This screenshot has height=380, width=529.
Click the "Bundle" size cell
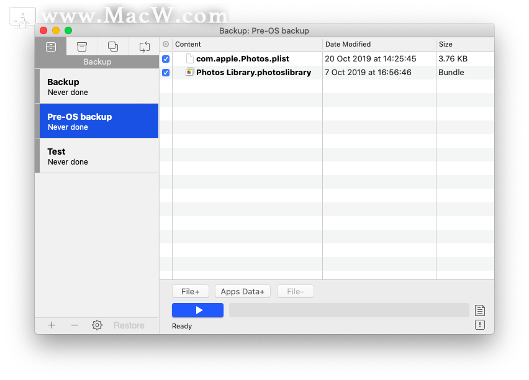click(x=451, y=73)
